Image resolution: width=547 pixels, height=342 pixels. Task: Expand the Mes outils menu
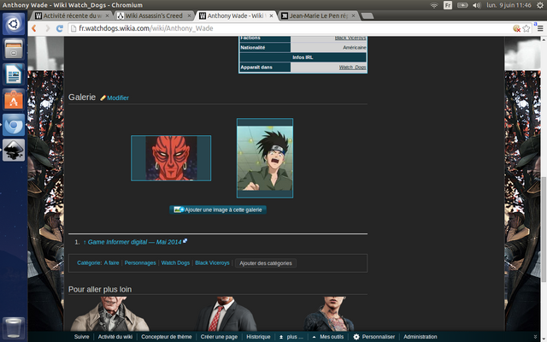[x=328, y=337]
